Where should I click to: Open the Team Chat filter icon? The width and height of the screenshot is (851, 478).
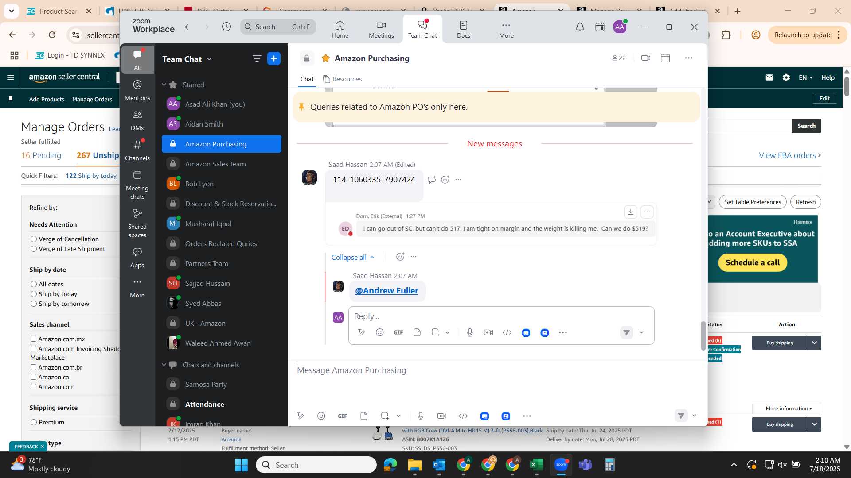pos(257,58)
